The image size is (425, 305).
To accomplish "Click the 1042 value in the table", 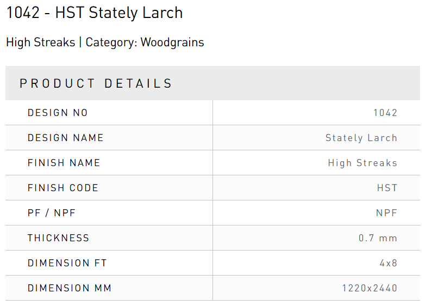I will (x=385, y=113).
